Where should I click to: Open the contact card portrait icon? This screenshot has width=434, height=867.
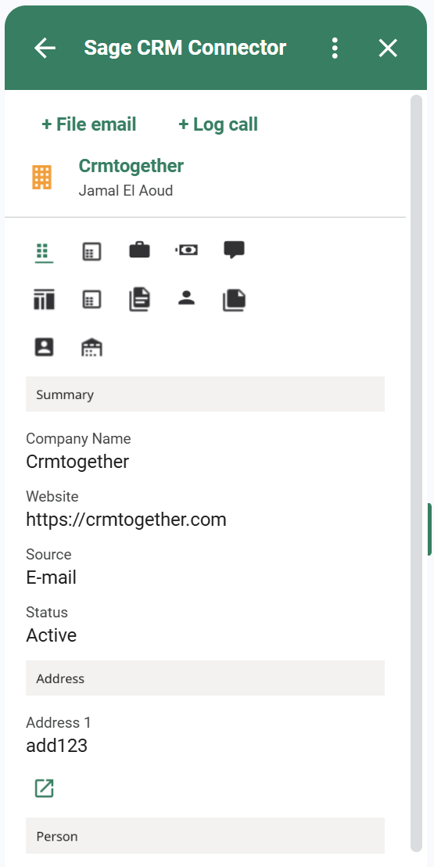click(44, 347)
